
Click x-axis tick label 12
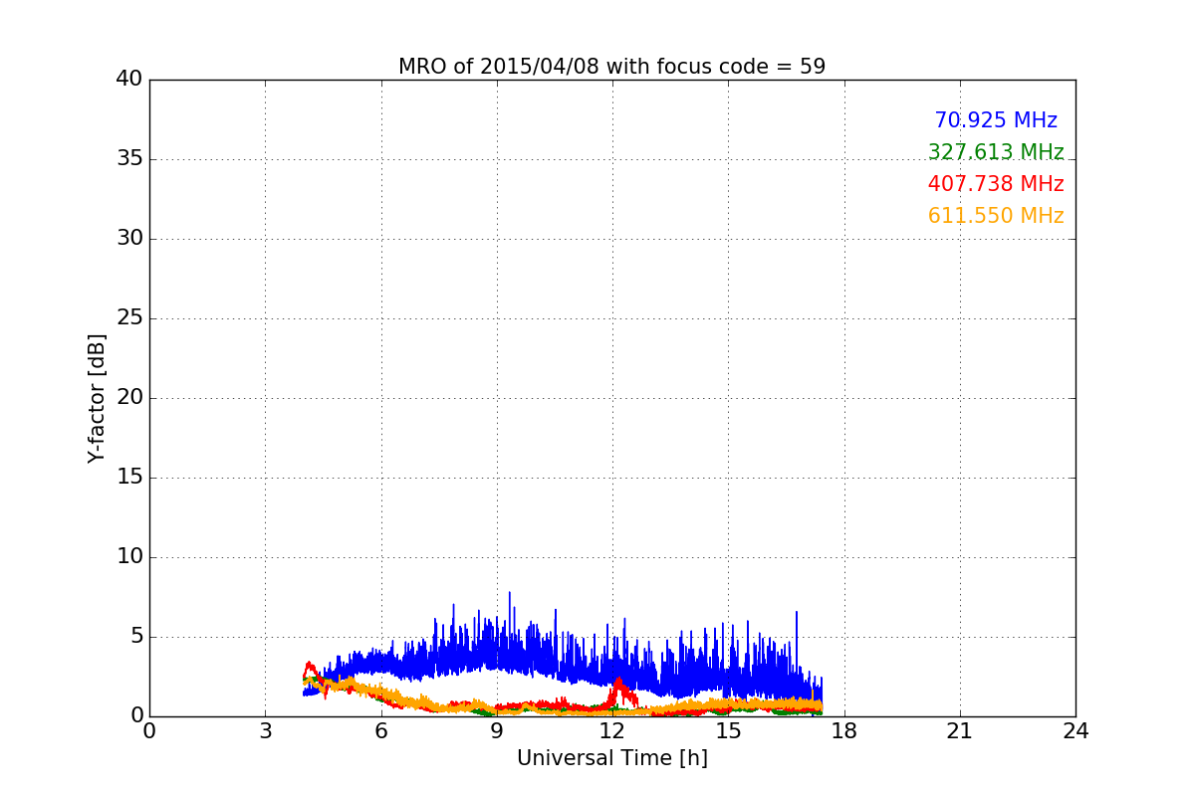(x=612, y=731)
